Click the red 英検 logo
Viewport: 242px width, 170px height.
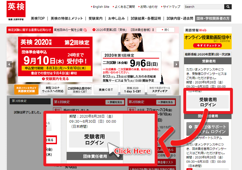coord(16,9)
